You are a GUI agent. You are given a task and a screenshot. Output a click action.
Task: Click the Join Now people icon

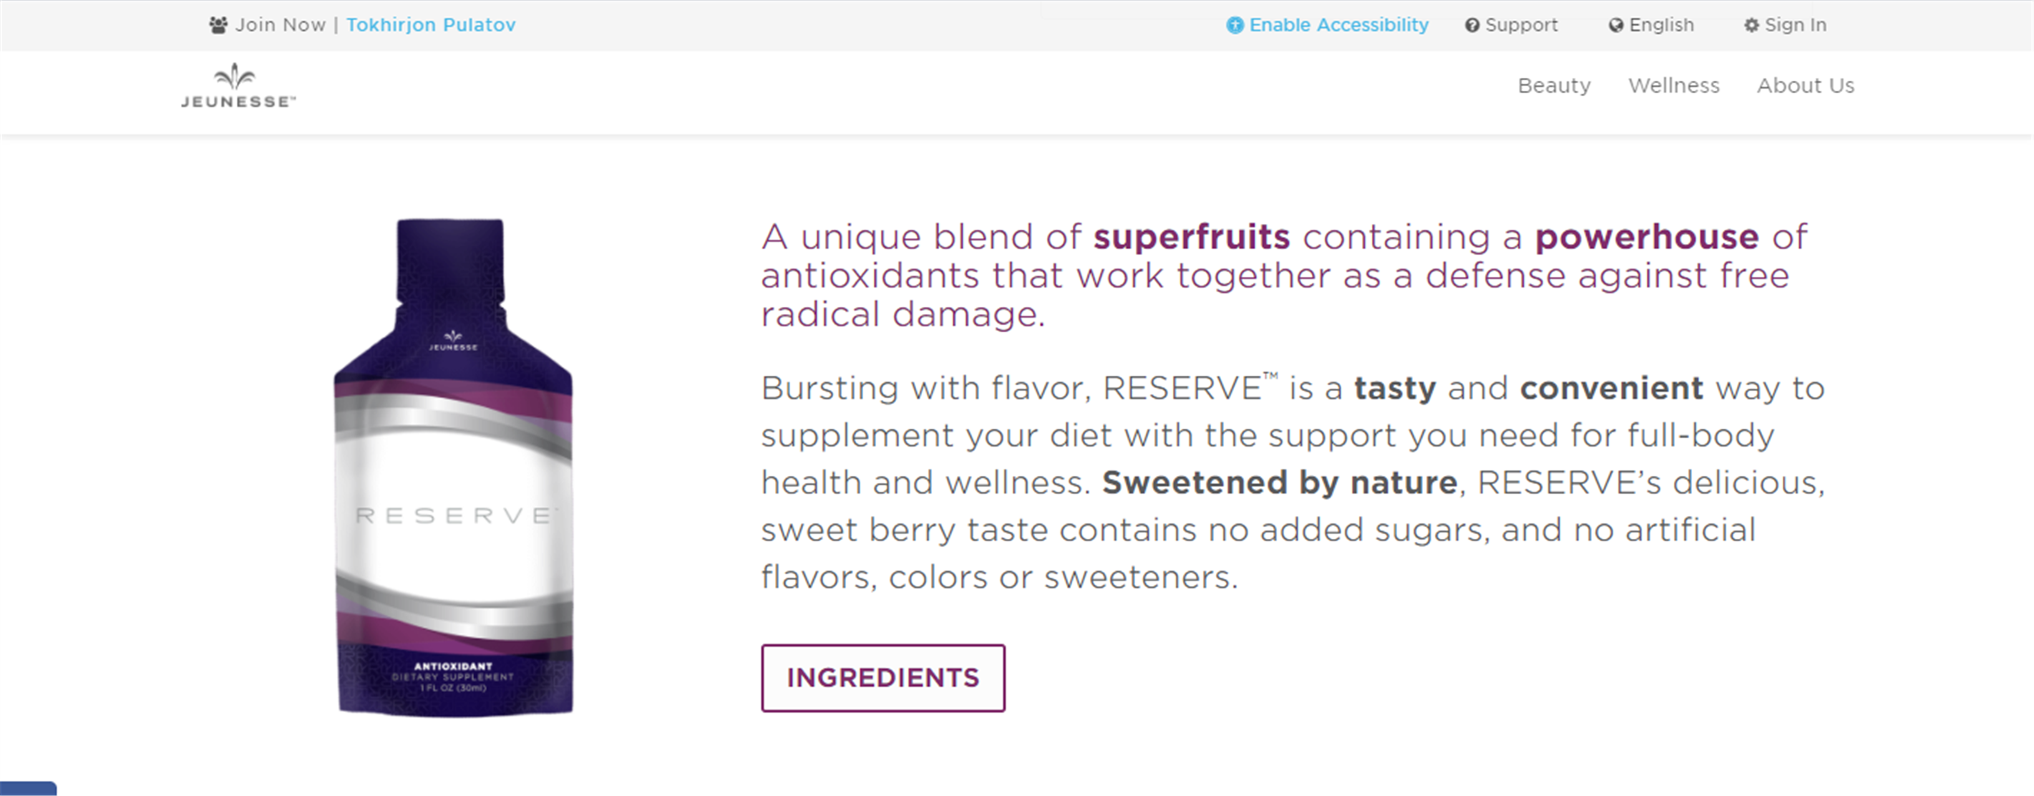coord(218,24)
